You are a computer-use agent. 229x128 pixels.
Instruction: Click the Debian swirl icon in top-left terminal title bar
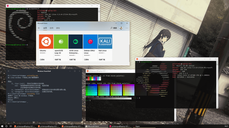8,6
